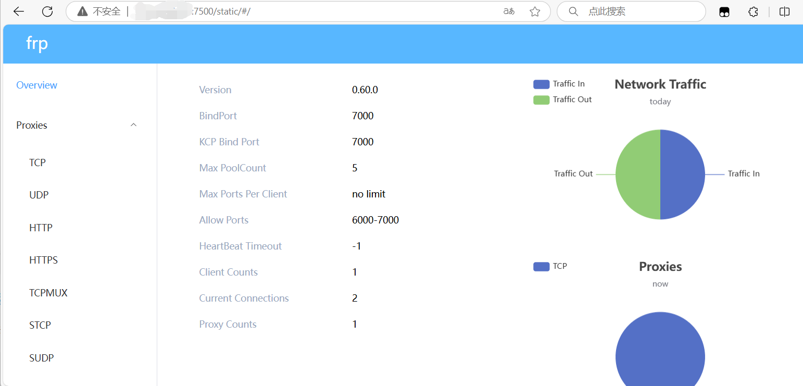Click the Proxies collapse chevron arrow
The image size is (803, 386).
(x=134, y=125)
